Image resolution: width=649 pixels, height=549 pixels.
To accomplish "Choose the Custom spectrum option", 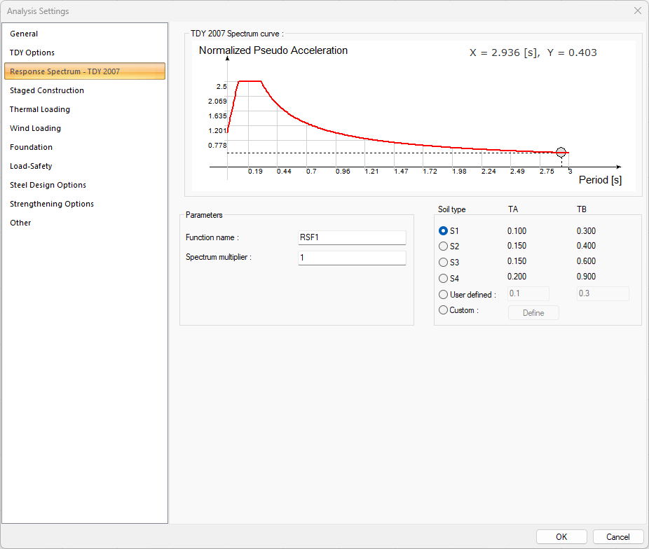I will (x=443, y=310).
